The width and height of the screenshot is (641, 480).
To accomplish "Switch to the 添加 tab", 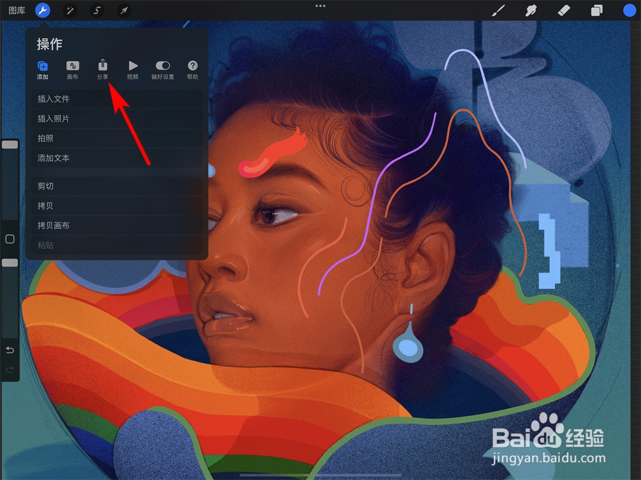I will pyautogui.click(x=43, y=70).
